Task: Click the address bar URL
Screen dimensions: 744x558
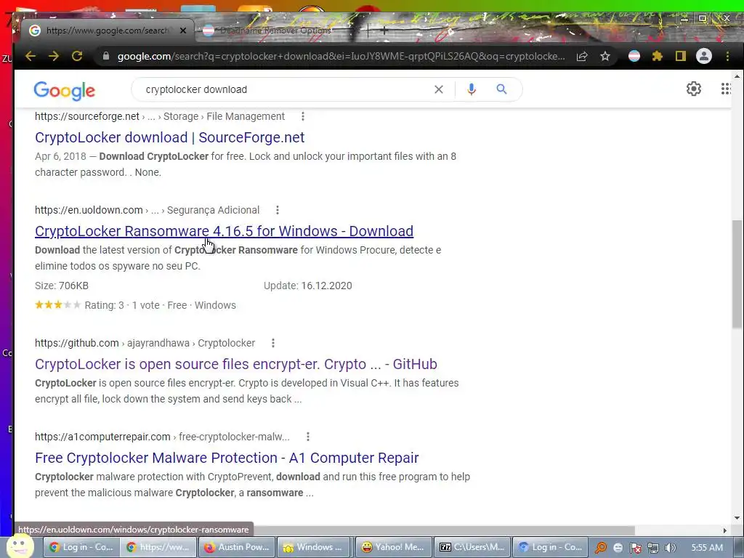Action: [341, 56]
